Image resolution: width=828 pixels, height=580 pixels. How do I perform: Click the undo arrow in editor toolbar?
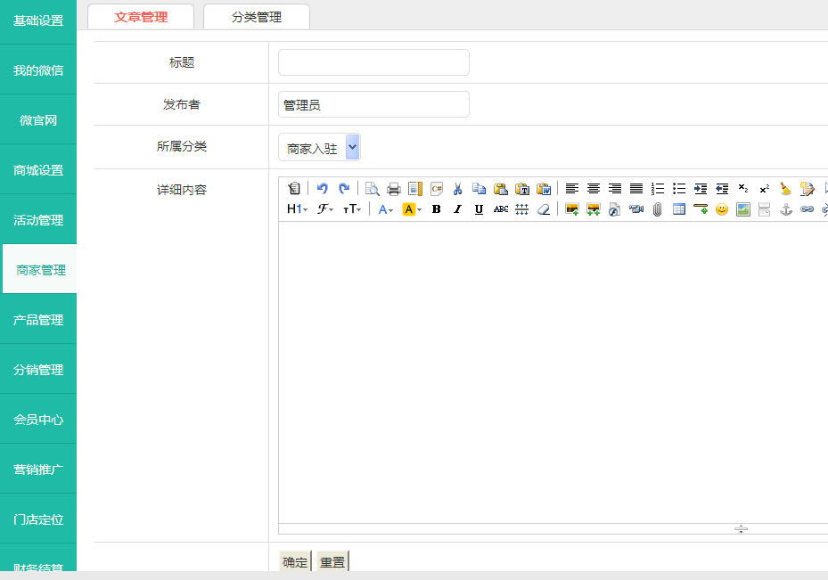pyautogui.click(x=323, y=189)
